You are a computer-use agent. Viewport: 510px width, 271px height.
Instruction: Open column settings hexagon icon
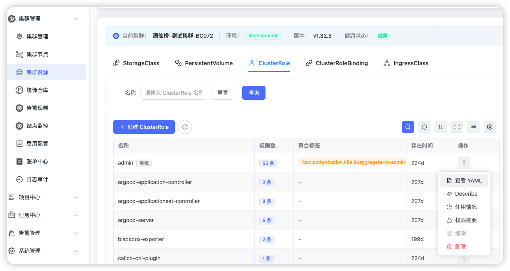[490, 127]
